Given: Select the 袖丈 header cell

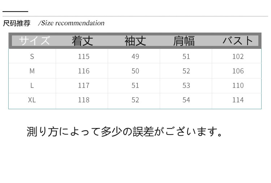Looking at the screenshot, I should 135,41.
